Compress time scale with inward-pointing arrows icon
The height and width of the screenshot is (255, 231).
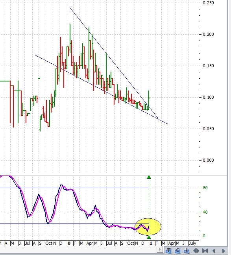(x=205, y=251)
